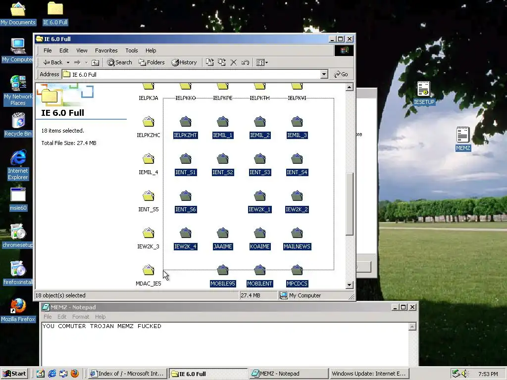The image size is (507, 380).
Task: Select the IENT_S2 folder
Action: (x=222, y=164)
